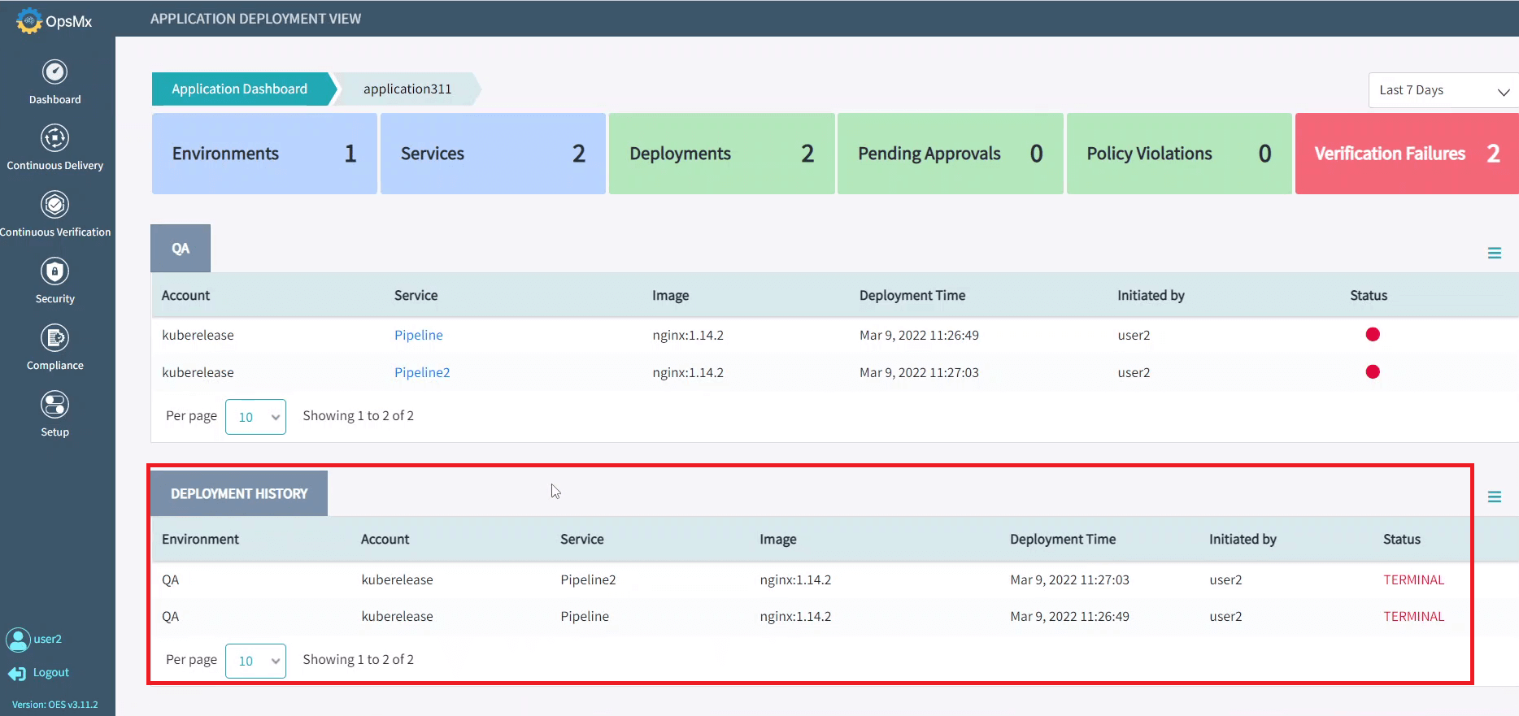Open the Pipeline2 service link
This screenshot has width=1519, height=716.
pos(422,372)
